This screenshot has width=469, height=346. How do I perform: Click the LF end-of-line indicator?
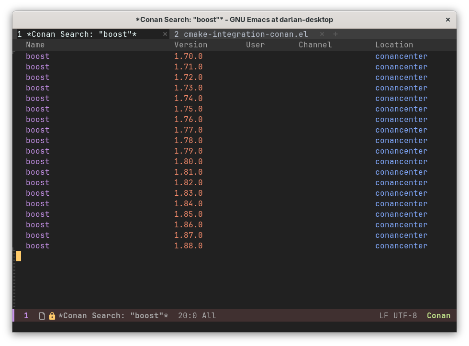[384, 316]
